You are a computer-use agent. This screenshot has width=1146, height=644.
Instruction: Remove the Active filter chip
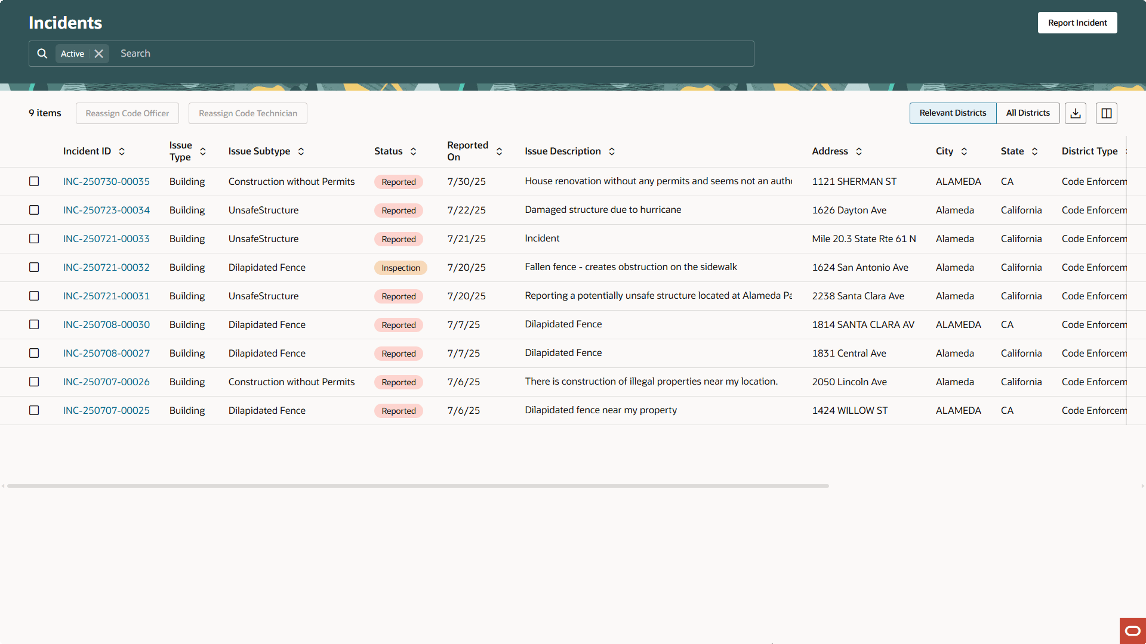[x=99, y=54]
